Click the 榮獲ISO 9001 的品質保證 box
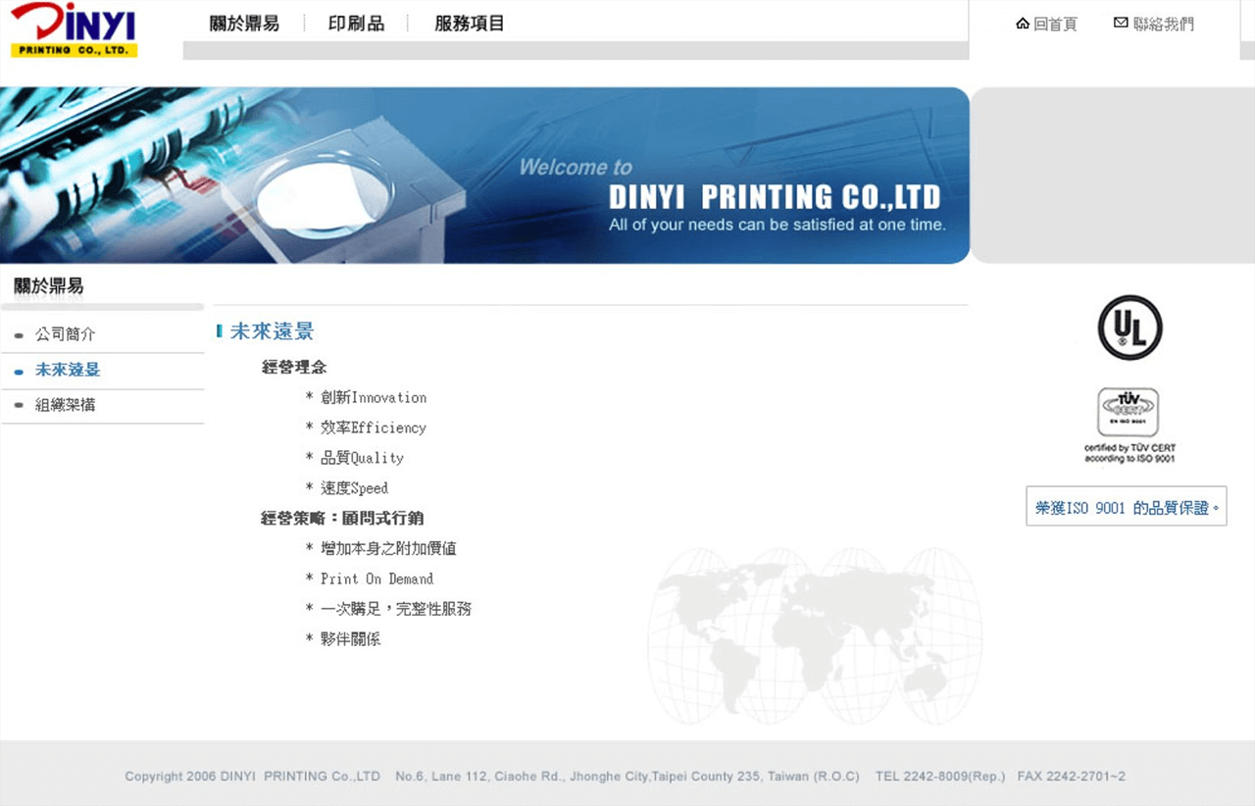The height and width of the screenshot is (806, 1255). pos(1127,507)
